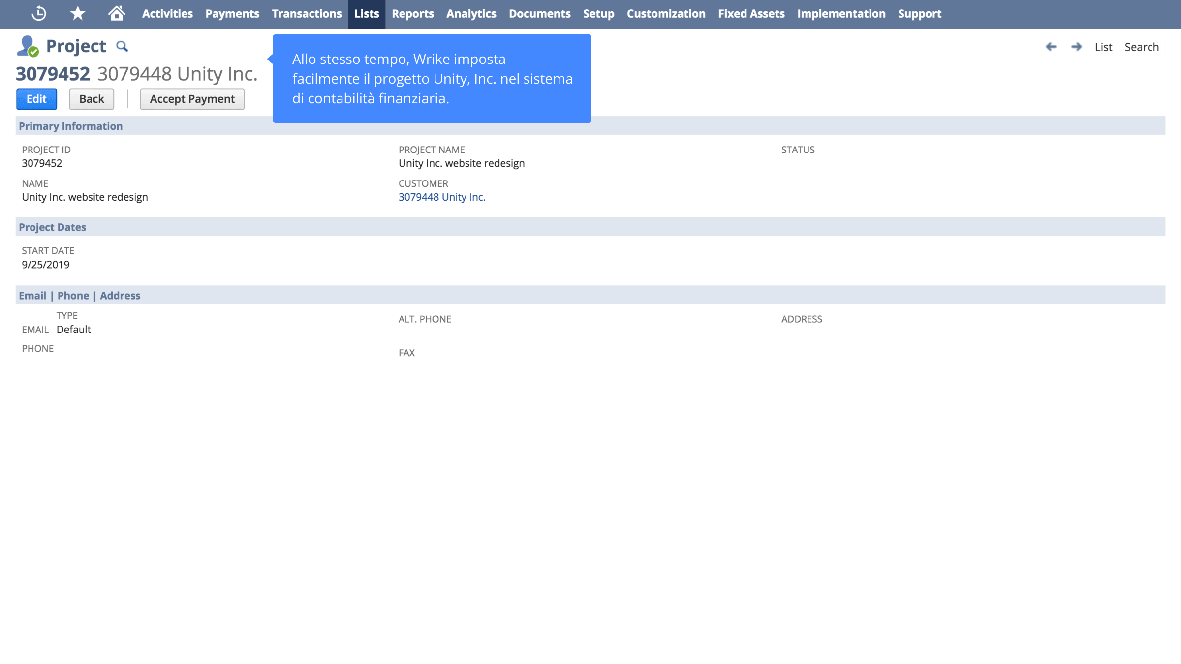Viewport: 1181px width, 664px height.
Task: Open the Implementation menu
Action: [841, 14]
